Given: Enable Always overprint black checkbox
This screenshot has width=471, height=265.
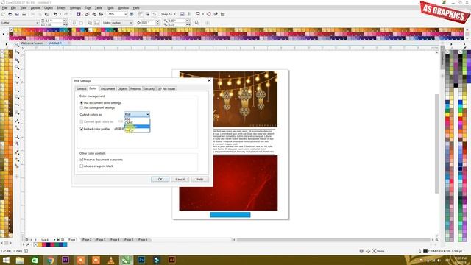Looking at the screenshot, I should click(x=82, y=166).
